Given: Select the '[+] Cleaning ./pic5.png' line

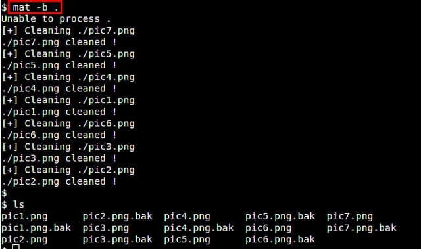Looking at the screenshot, I should (68, 54).
